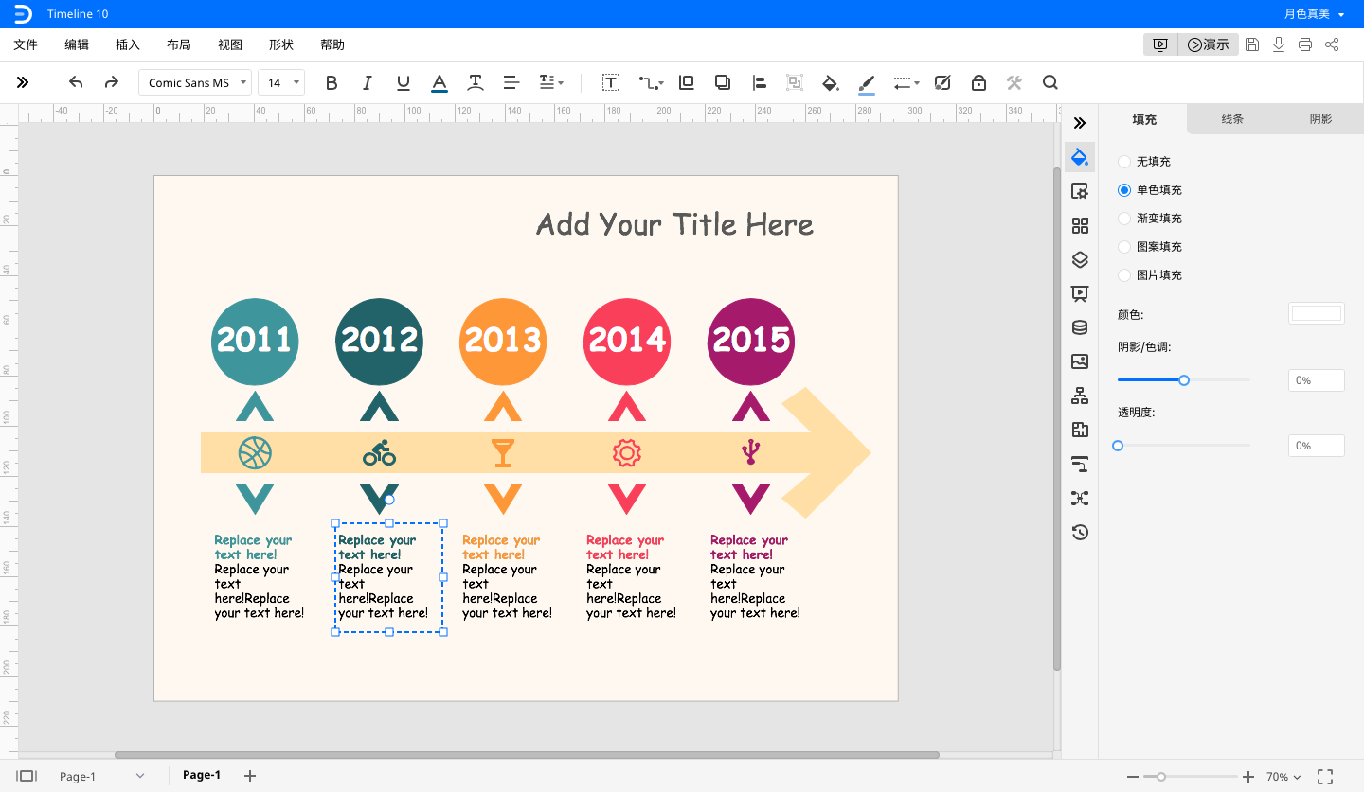Click the 颜色 fill color swatch
This screenshot has width=1364, height=792.
coord(1316,313)
